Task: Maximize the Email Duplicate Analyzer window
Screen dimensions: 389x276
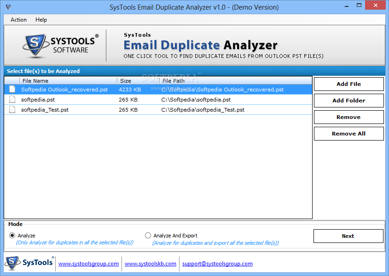Action: coord(359,6)
